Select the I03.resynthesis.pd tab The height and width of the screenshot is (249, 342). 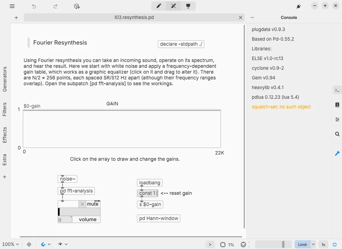134,17
